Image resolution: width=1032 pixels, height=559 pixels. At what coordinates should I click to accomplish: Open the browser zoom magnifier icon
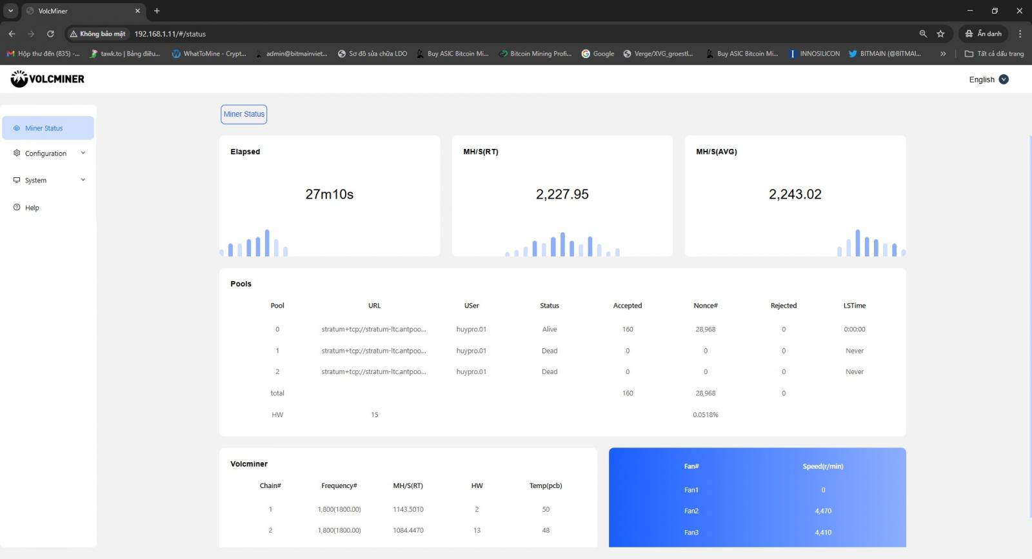point(923,34)
